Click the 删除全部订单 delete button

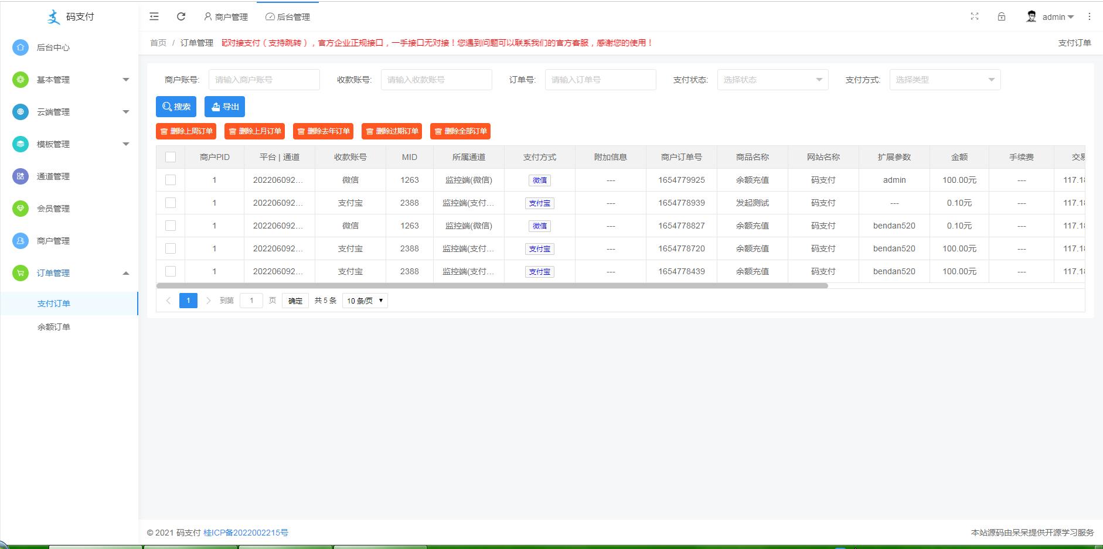coord(460,131)
